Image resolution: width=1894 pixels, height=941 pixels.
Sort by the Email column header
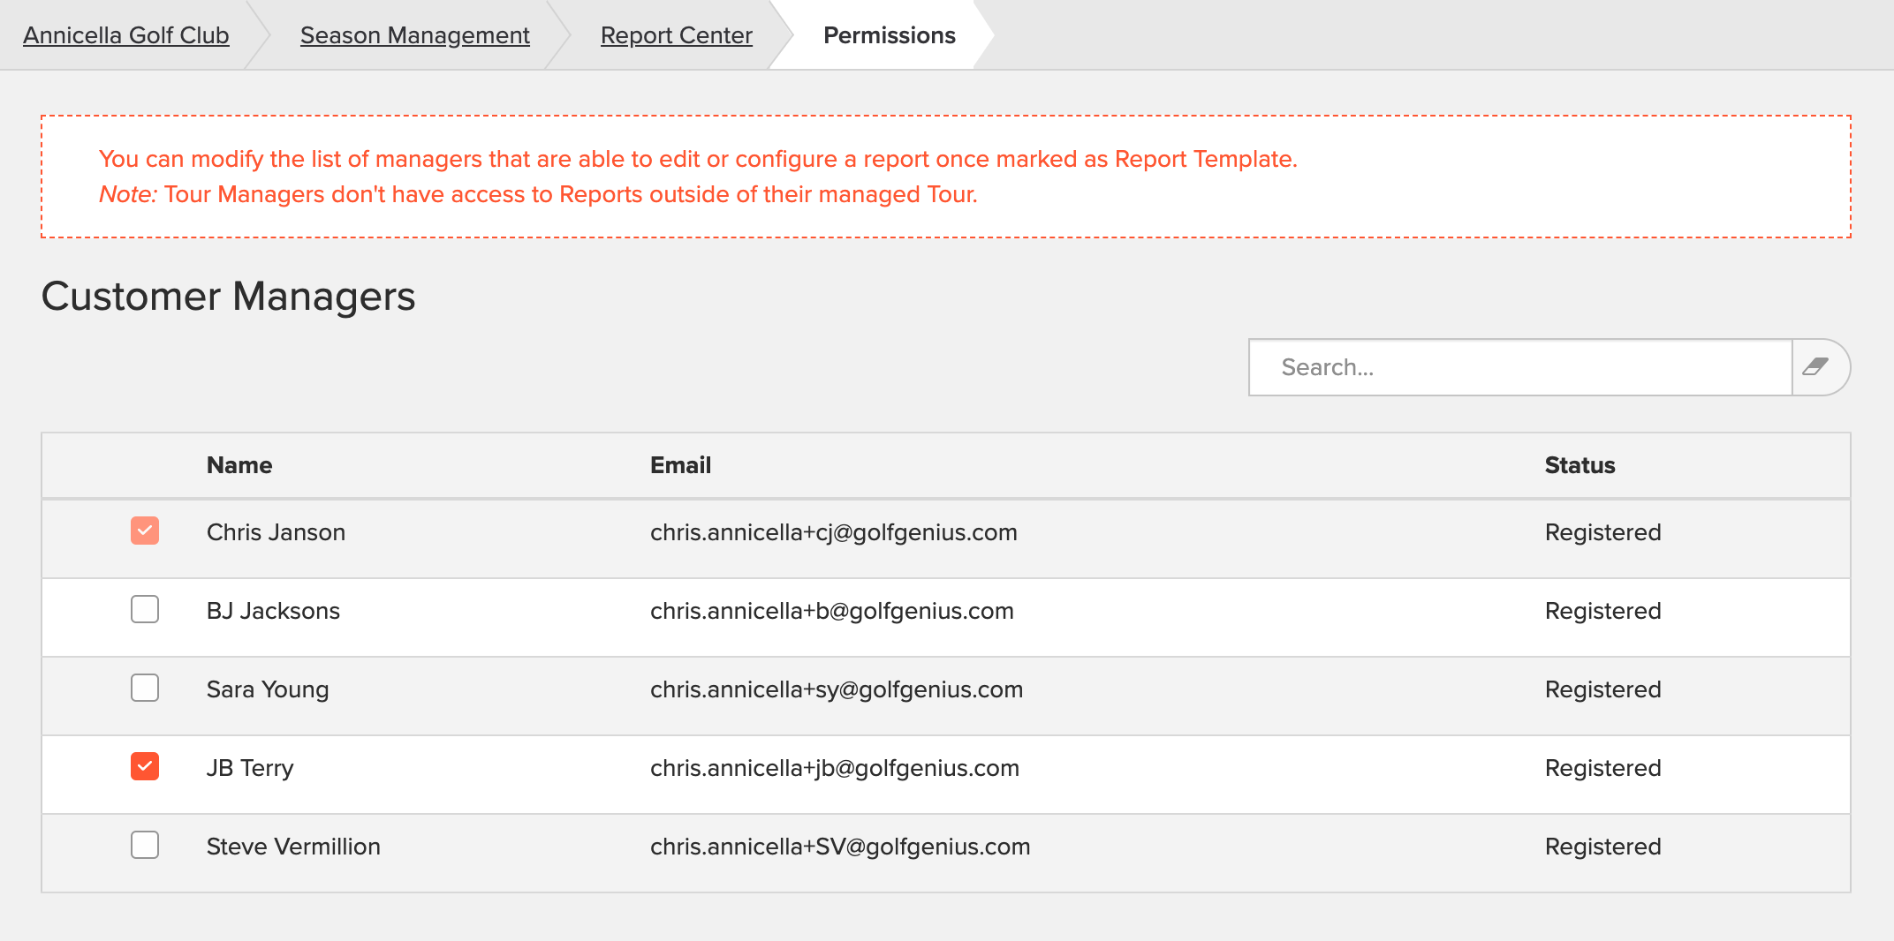pos(681,465)
